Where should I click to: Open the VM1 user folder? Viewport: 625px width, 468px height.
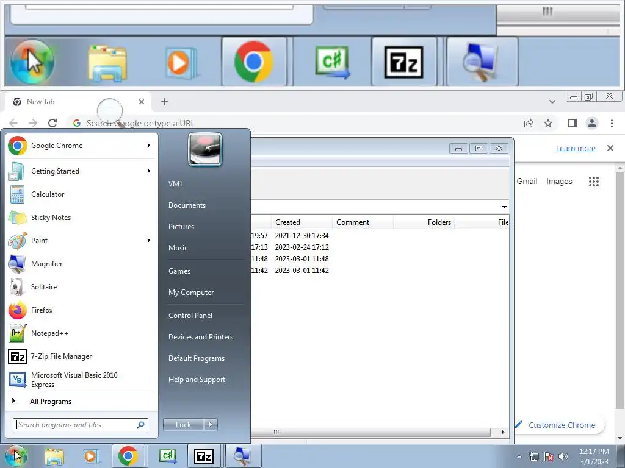pyautogui.click(x=175, y=184)
